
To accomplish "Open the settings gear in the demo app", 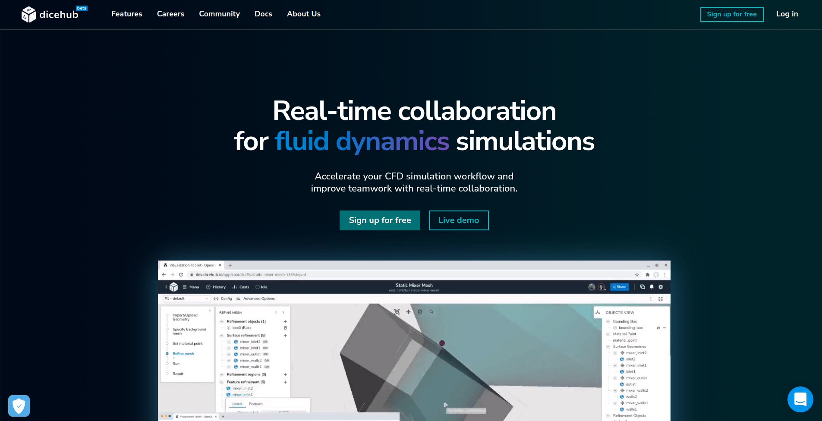I will [661, 287].
